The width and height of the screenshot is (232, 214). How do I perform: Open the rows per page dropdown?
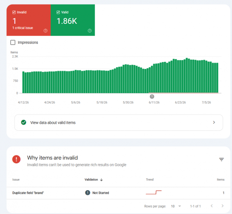pos(176,206)
